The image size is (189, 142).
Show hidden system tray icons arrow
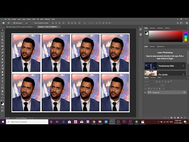point(159,122)
